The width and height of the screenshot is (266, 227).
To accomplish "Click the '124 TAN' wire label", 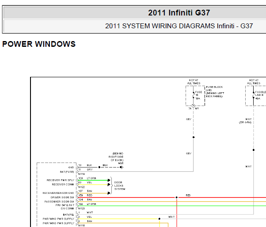I will pos(85,200).
